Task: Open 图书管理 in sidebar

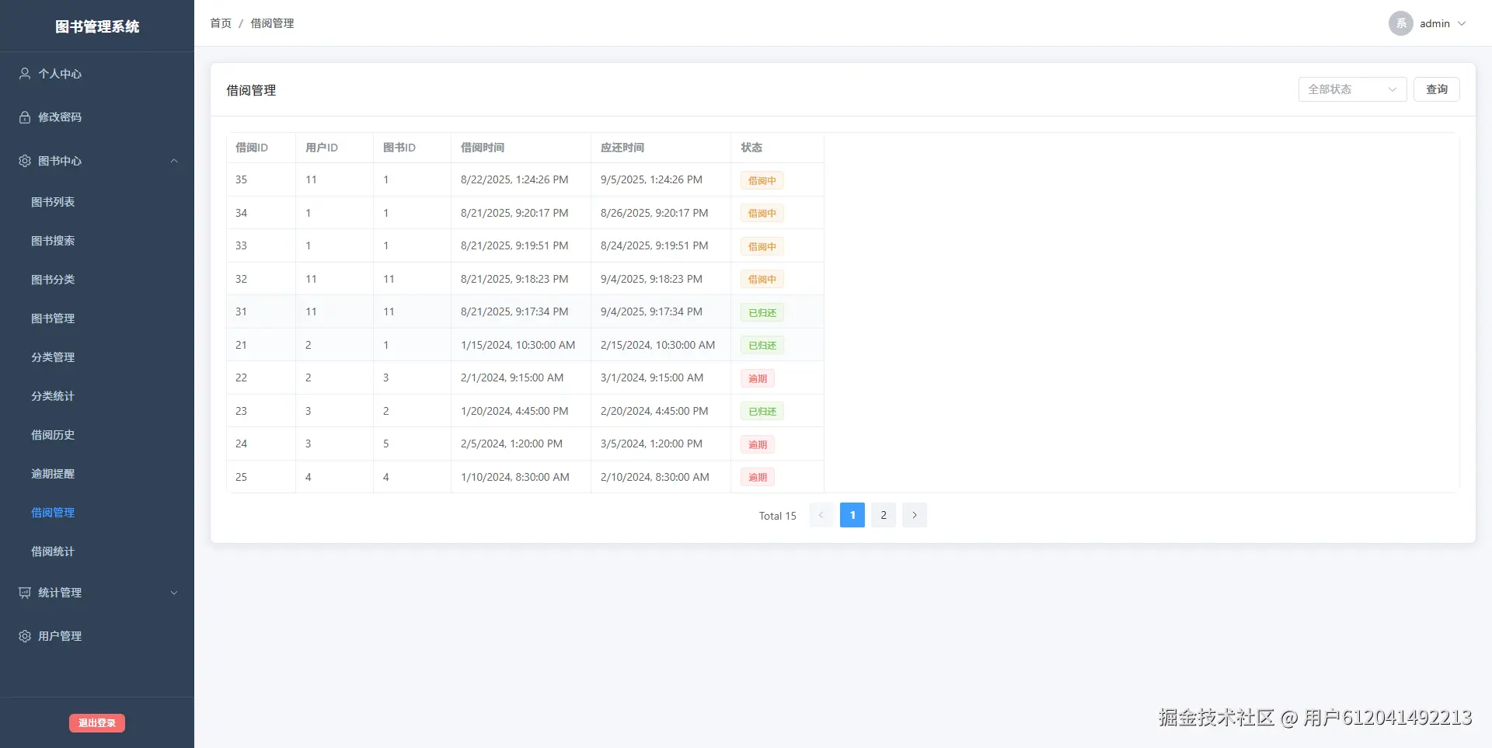Action: [97, 318]
